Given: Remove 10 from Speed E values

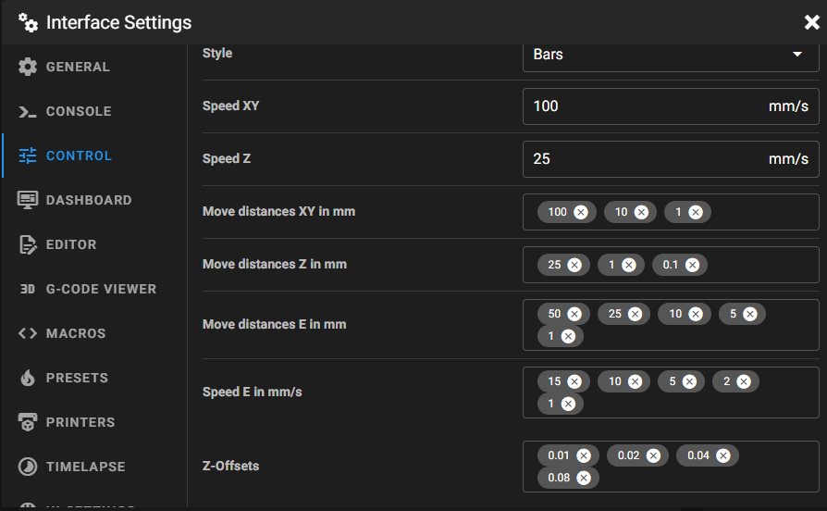Looking at the screenshot, I should point(635,381).
